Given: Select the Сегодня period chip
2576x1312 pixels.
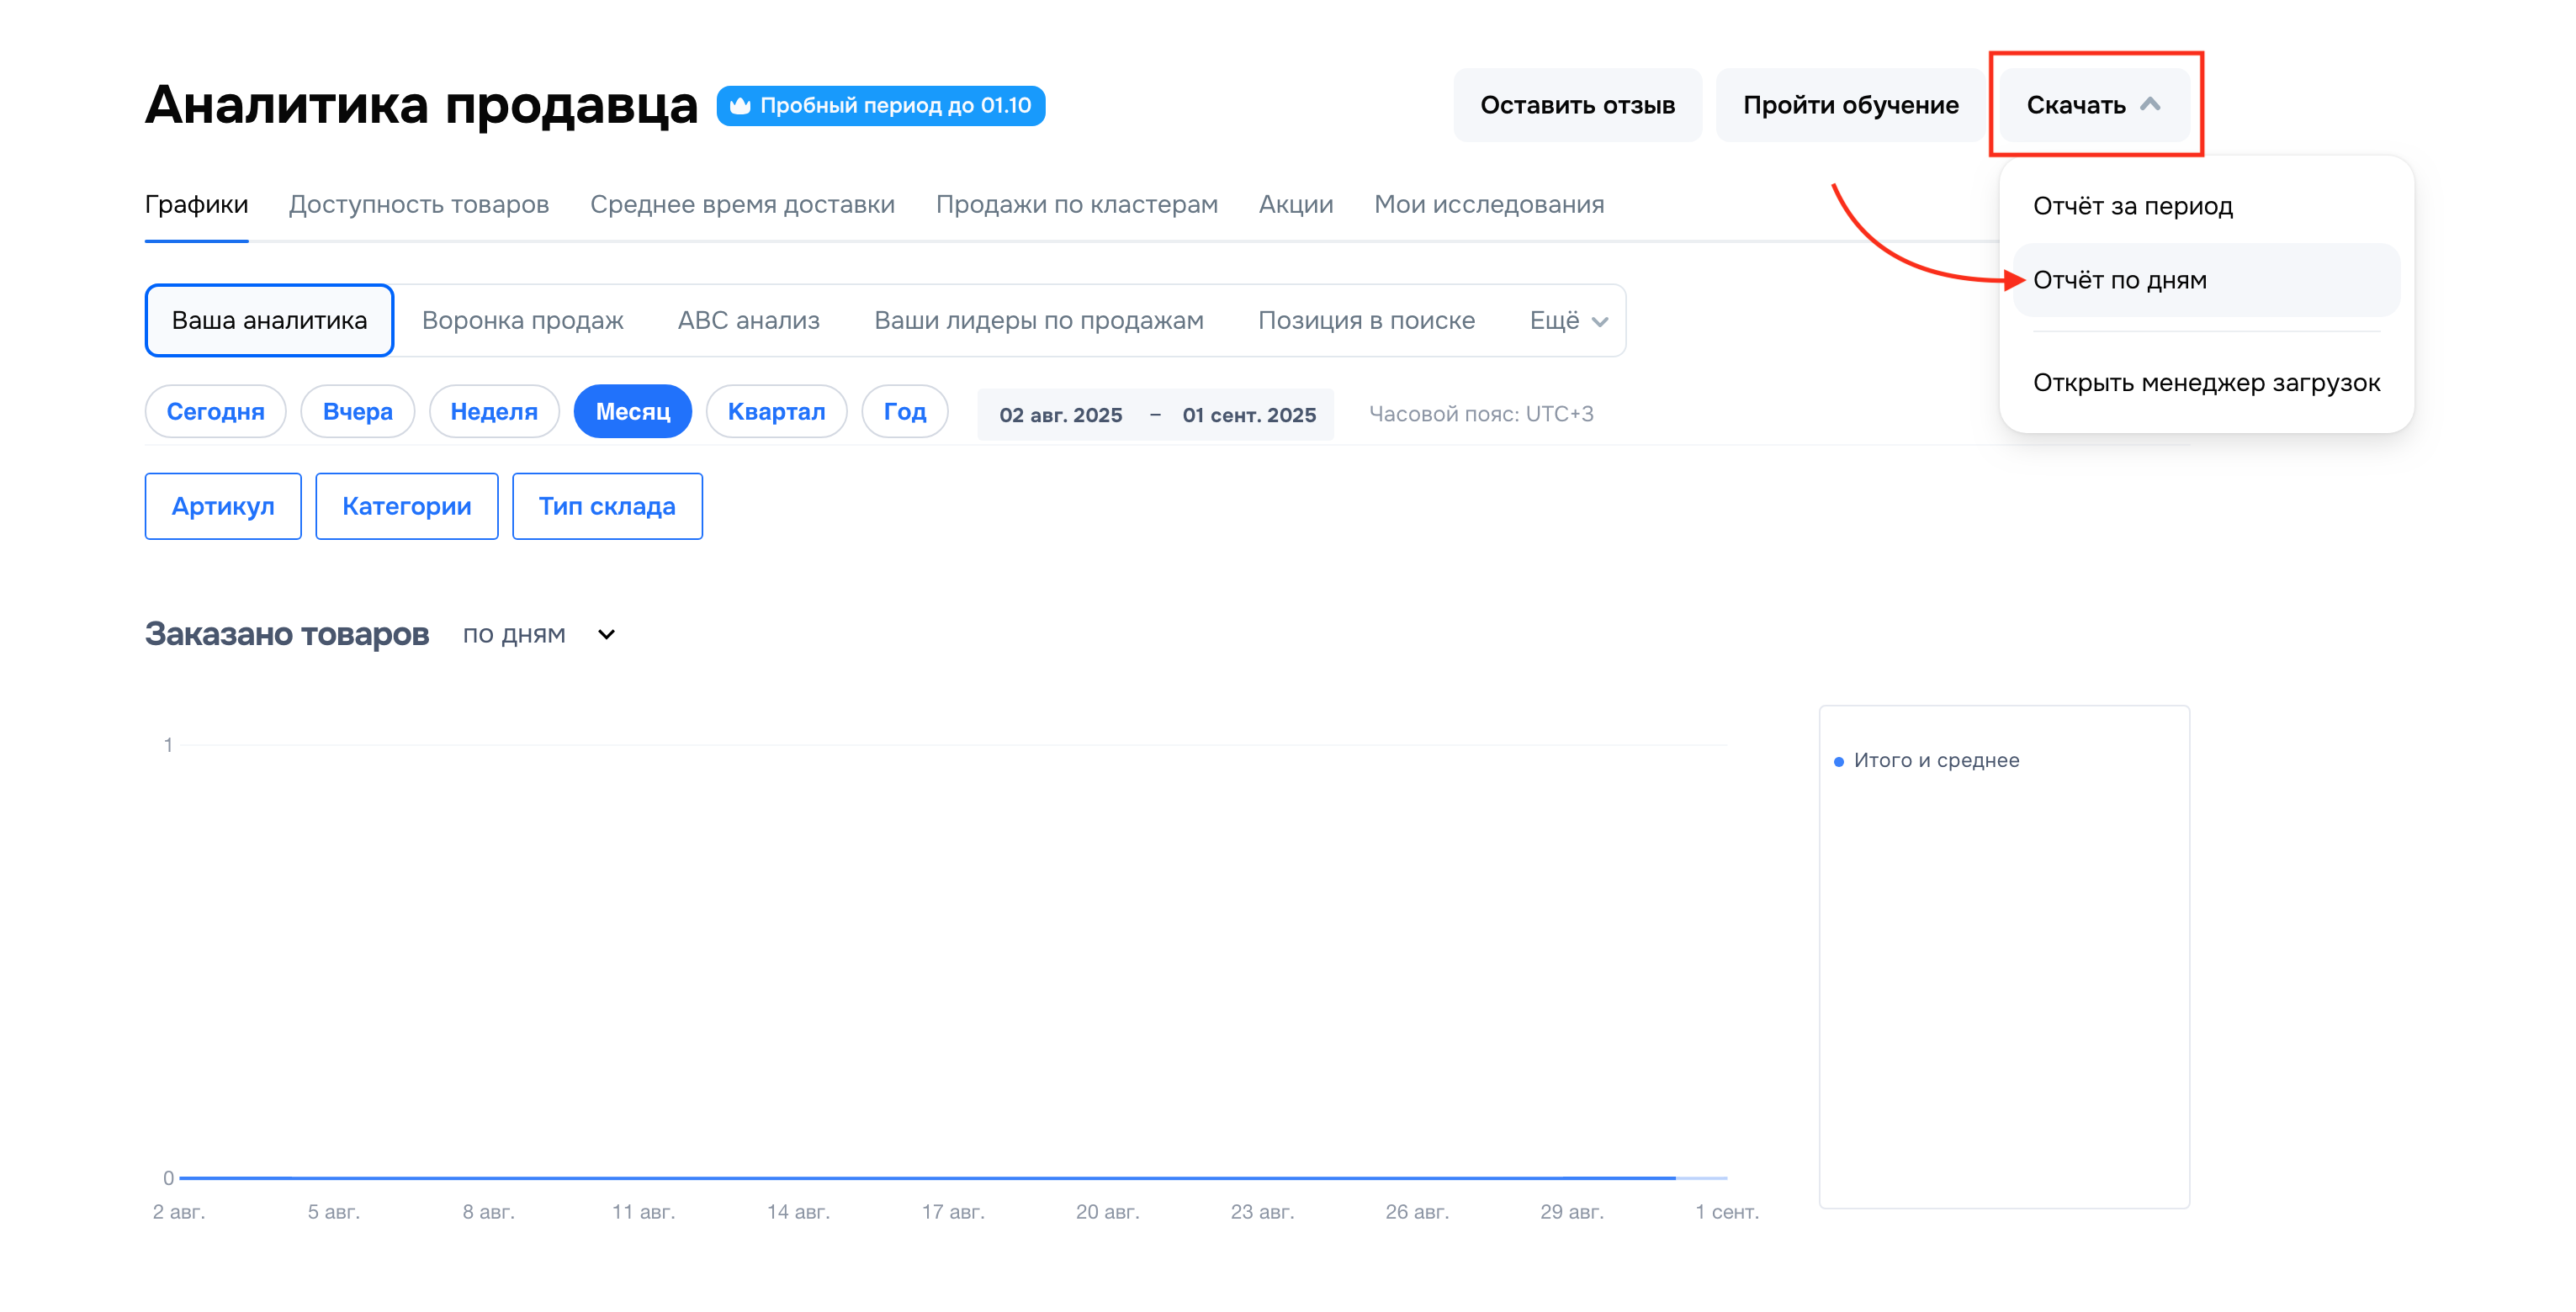Looking at the screenshot, I should click(215, 411).
